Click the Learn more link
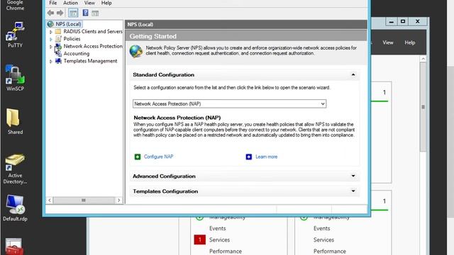This screenshot has width=454, height=255. coord(267,157)
